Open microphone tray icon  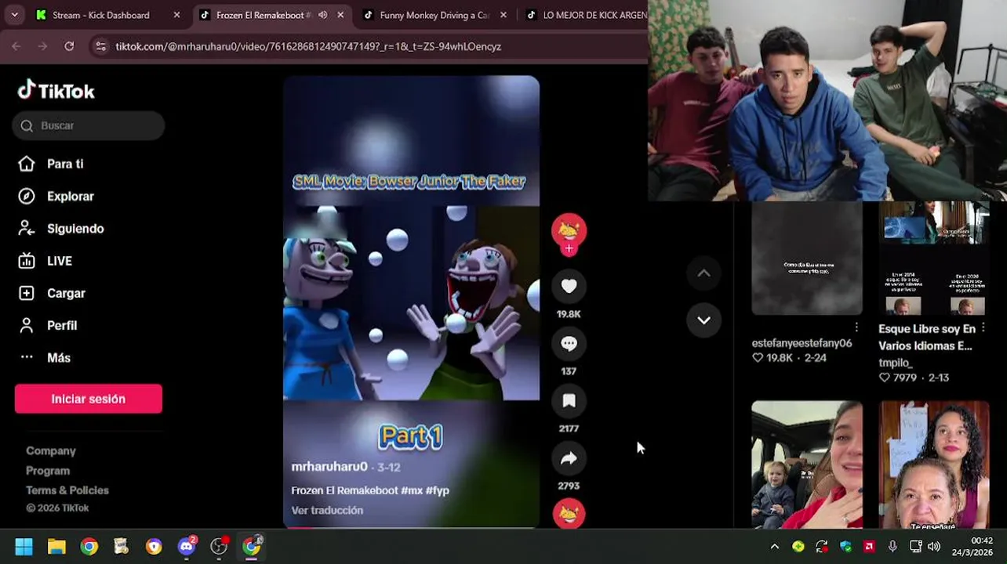pyautogui.click(x=892, y=547)
